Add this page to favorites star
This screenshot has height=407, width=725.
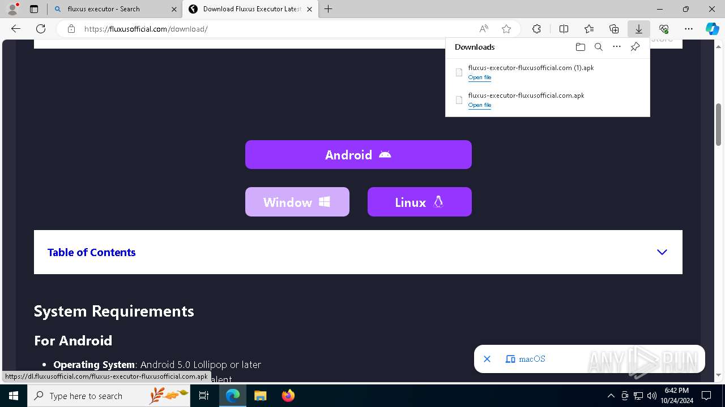point(506,29)
